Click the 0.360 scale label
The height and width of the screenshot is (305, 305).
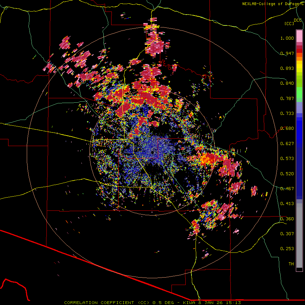coord(287,219)
